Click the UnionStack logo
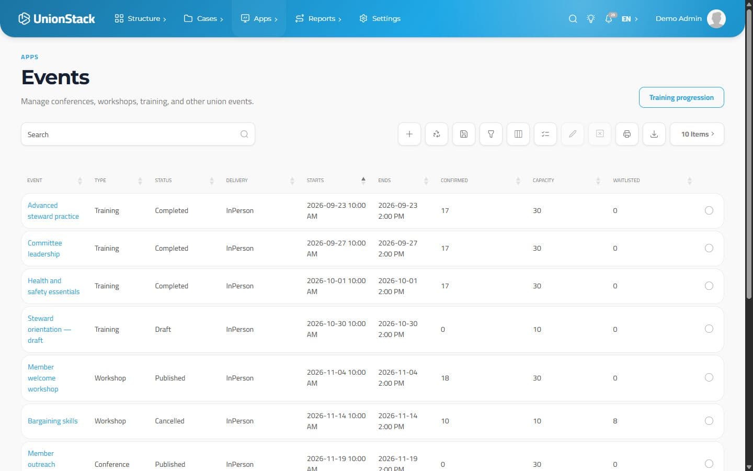The image size is (753, 471). 56,19
